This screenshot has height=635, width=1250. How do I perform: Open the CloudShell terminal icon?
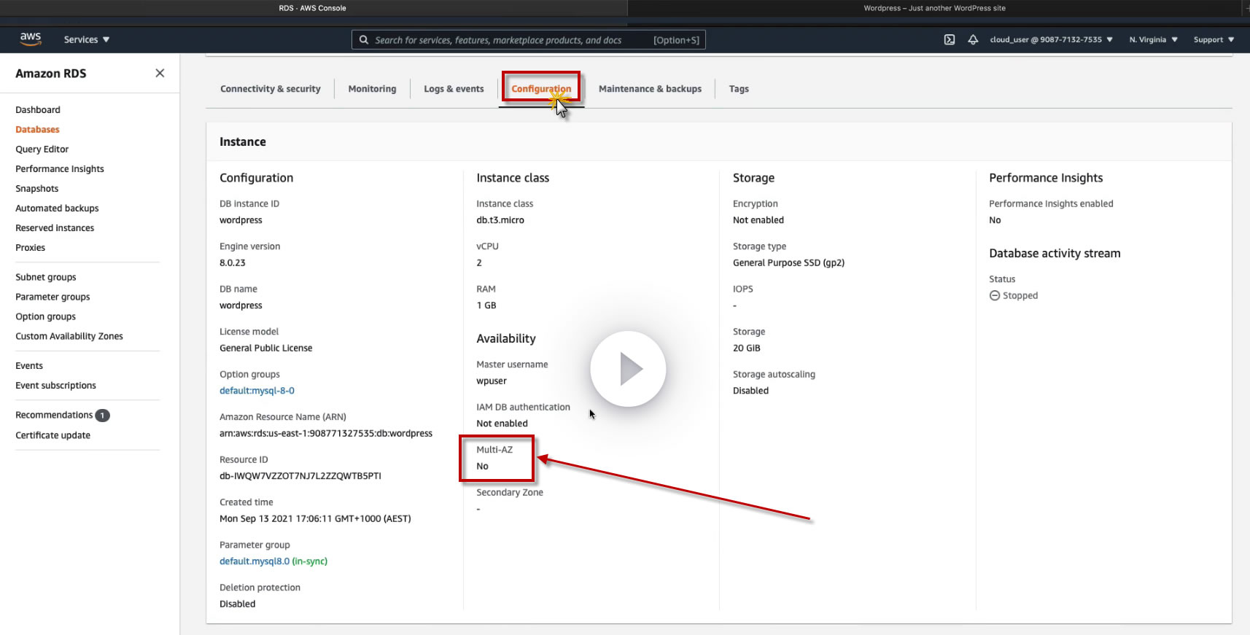950,39
